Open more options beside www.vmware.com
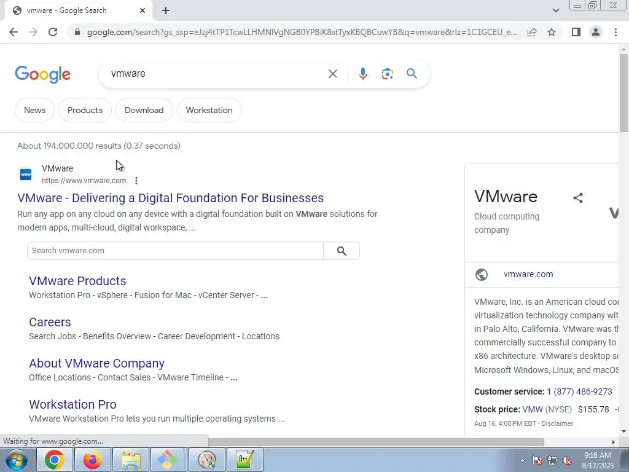This screenshot has height=472, width=629. coord(136,181)
